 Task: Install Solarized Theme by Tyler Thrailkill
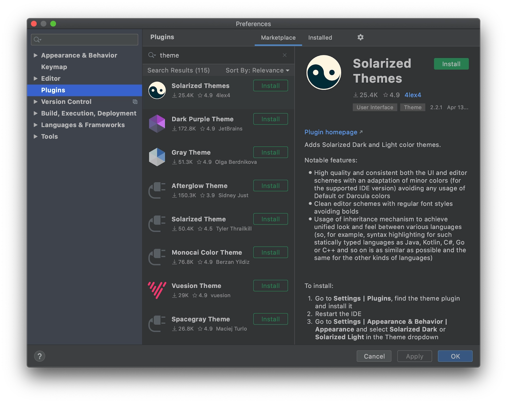(x=271, y=219)
